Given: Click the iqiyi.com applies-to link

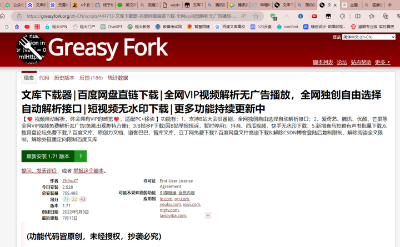Looking at the screenshot, I should point(192,204).
